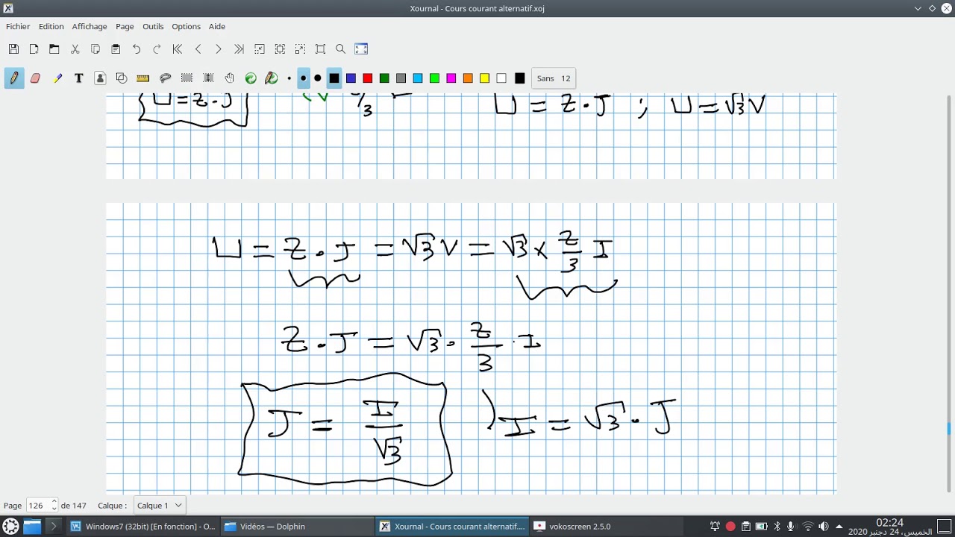This screenshot has height=537, width=955.
Task: Click the zoom out icon
Action: coord(260,49)
